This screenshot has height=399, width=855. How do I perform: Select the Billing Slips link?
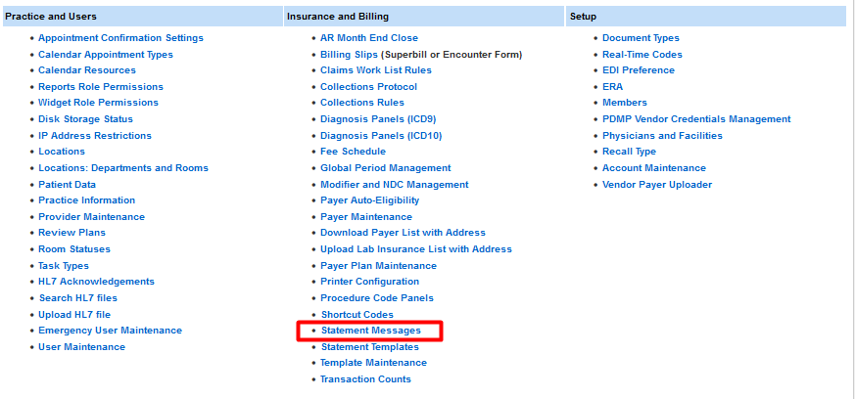[x=349, y=55]
